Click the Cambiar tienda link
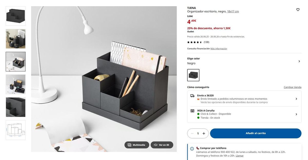The width and height of the screenshot is (308, 160). [x=293, y=87]
